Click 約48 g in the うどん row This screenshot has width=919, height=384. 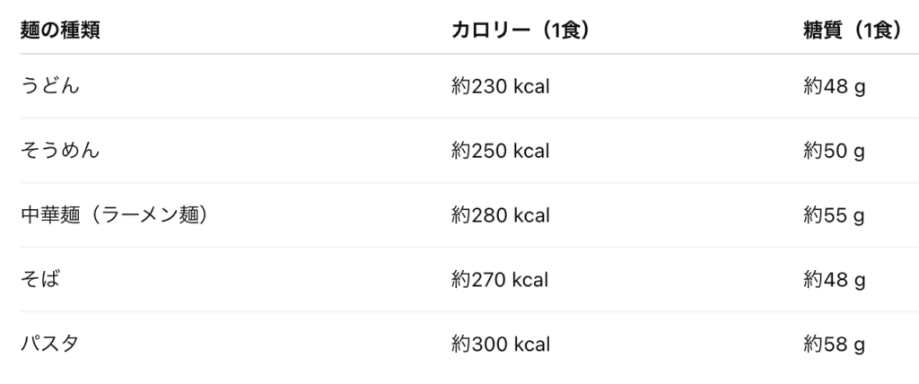tap(835, 86)
